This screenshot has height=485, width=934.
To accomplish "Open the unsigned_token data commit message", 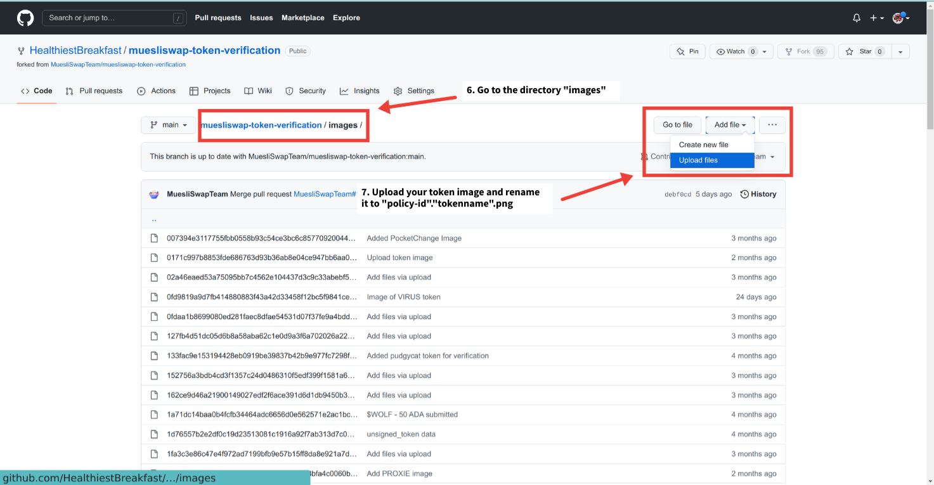I will point(401,434).
